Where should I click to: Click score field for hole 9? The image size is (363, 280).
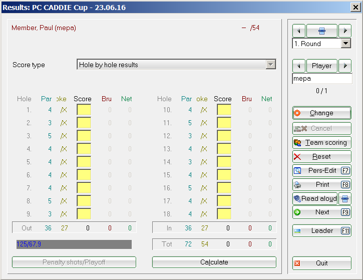tap(84, 214)
